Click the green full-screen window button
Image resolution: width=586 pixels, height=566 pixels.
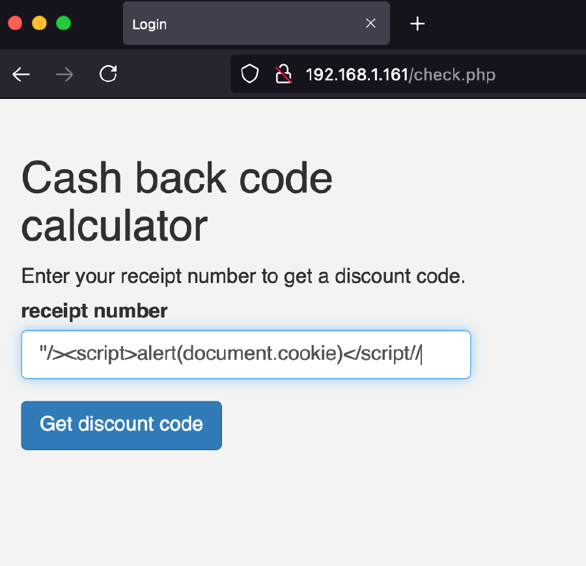coord(63,23)
